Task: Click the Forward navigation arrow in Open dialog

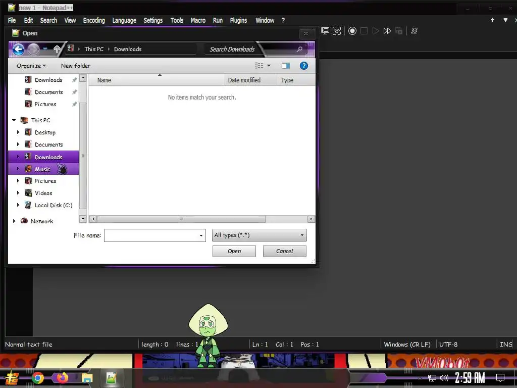Action: pos(33,50)
